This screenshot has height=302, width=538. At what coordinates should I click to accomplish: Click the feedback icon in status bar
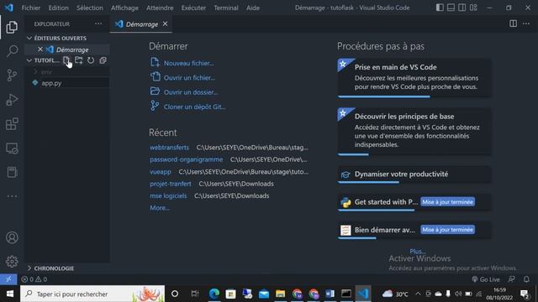tap(511, 279)
